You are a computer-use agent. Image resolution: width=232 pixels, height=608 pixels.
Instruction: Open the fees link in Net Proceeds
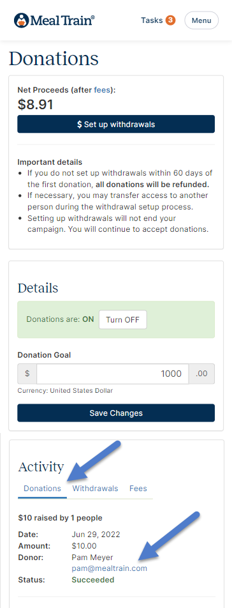click(x=103, y=90)
